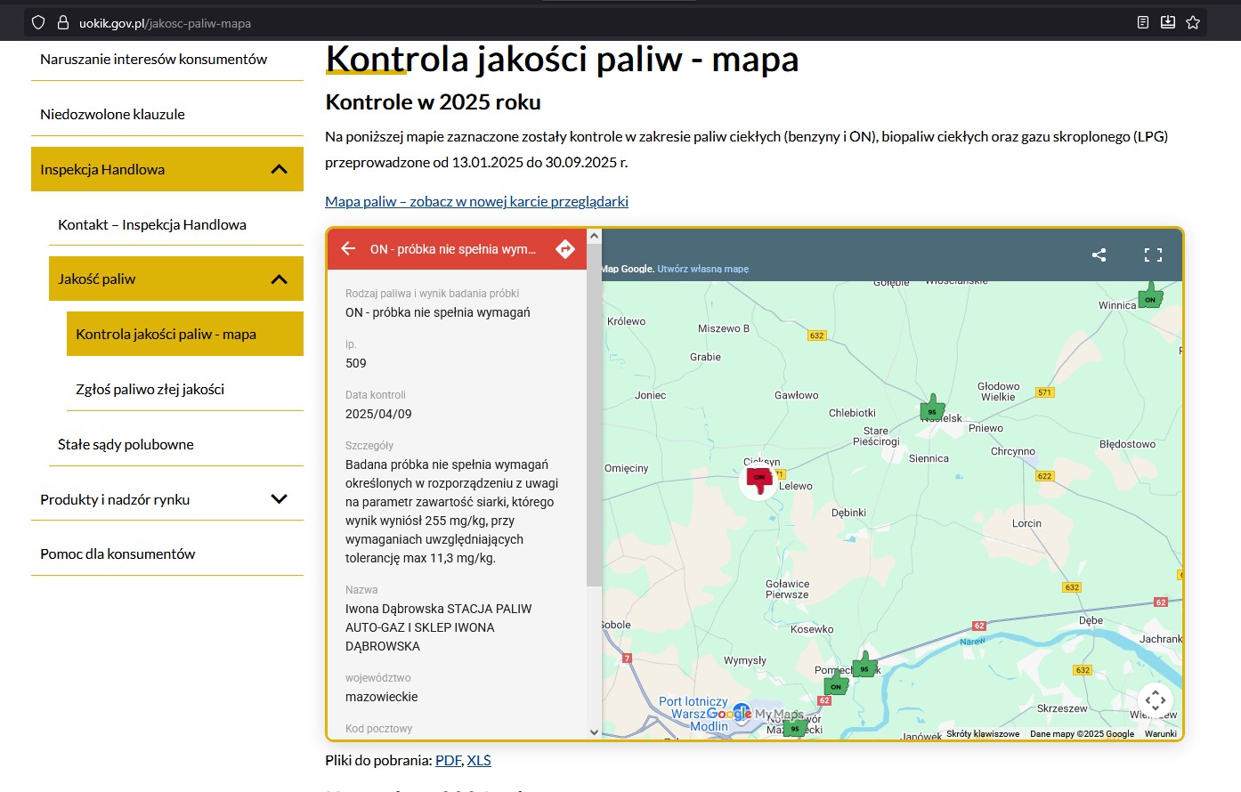Toggle the browser reader view icon

(1143, 22)
